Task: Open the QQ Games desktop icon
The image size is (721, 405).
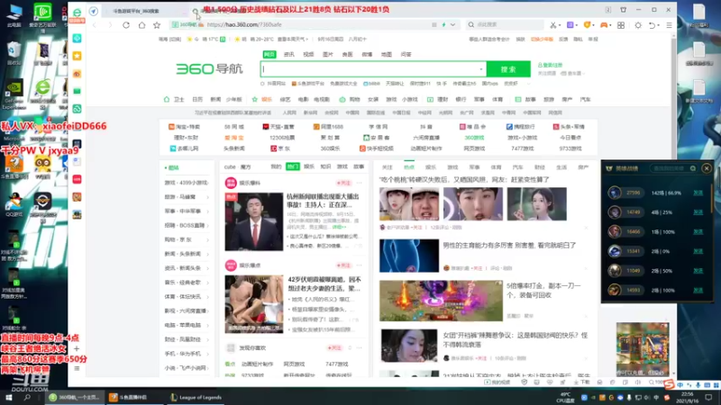Action: 14,204
